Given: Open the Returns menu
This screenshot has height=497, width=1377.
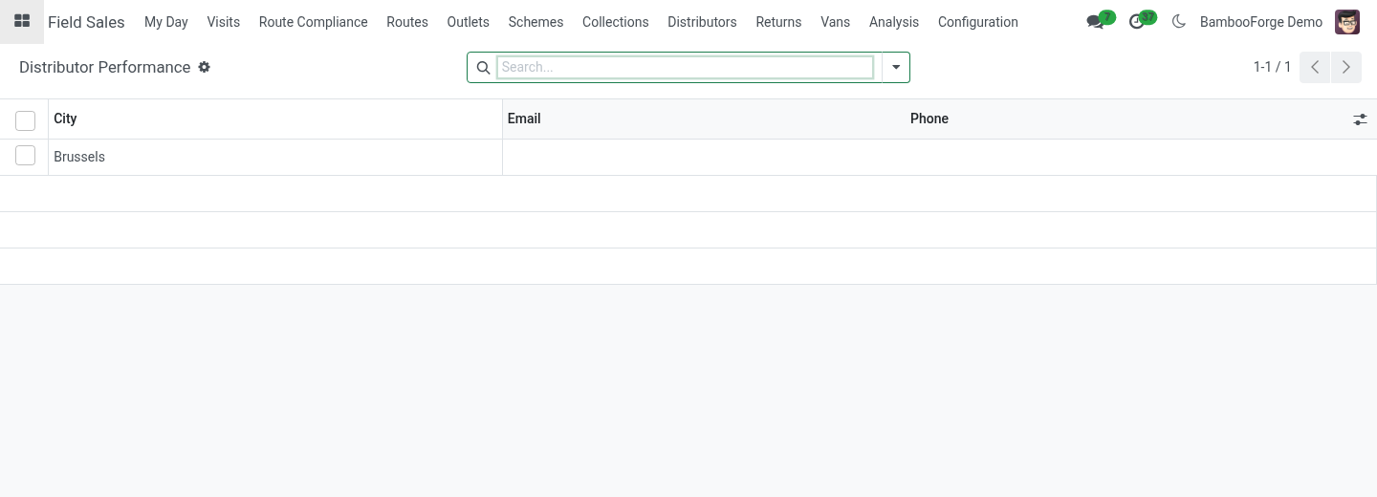Looking at the screenshot, I should click(778, 22).
